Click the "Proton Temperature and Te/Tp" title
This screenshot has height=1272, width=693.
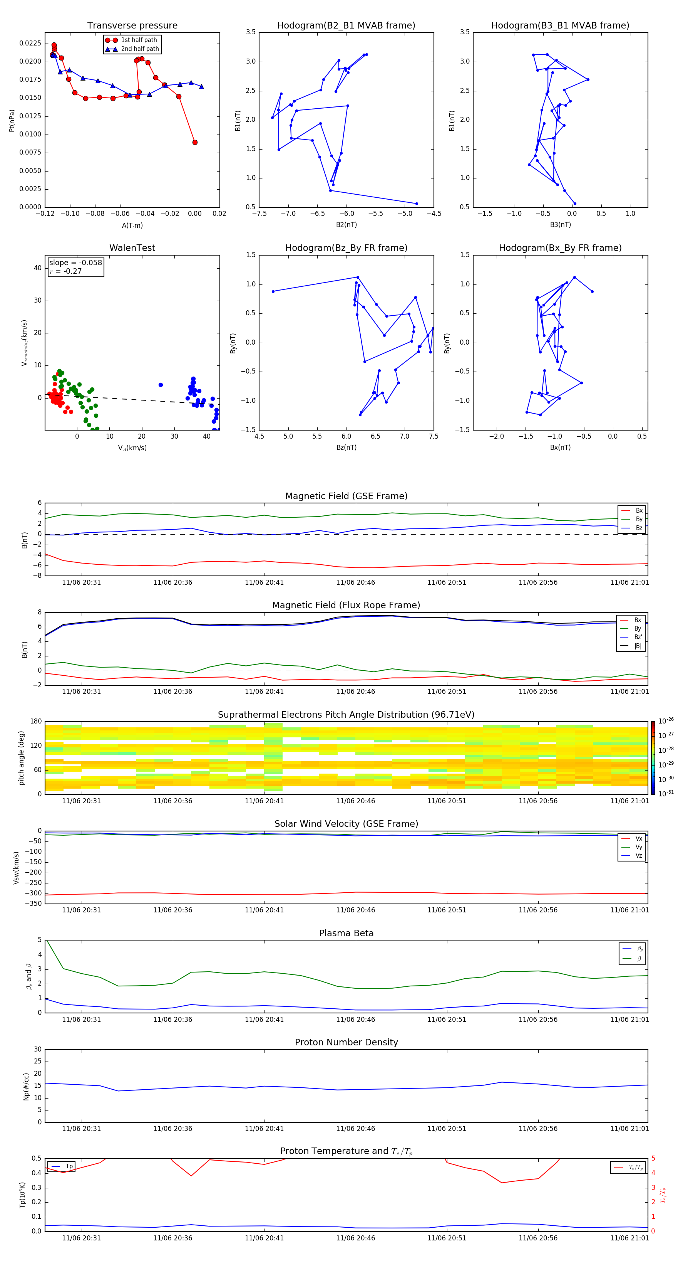(346, 1151)
